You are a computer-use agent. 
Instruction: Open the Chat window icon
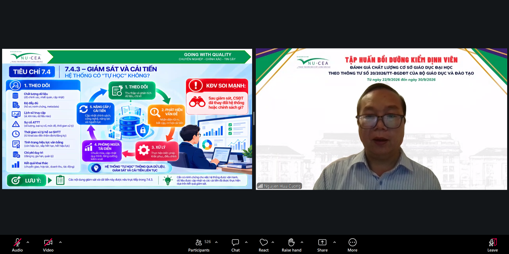[x=235, y=242]
